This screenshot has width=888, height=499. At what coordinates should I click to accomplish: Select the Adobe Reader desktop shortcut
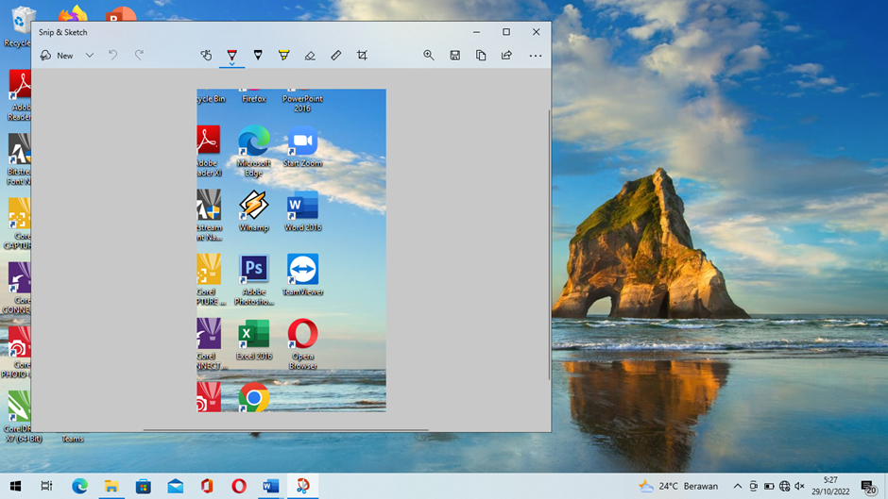[19, 95]
